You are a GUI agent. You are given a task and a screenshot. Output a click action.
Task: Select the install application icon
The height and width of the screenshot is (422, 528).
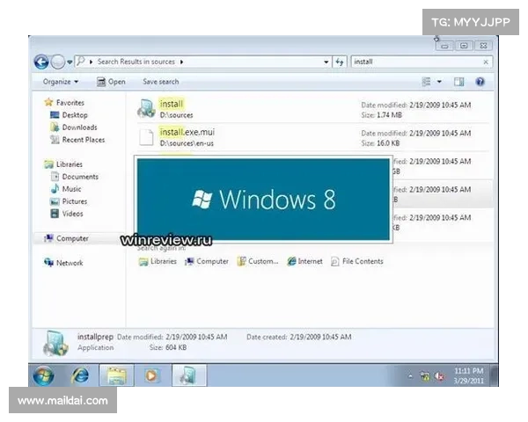coord(146,109)
